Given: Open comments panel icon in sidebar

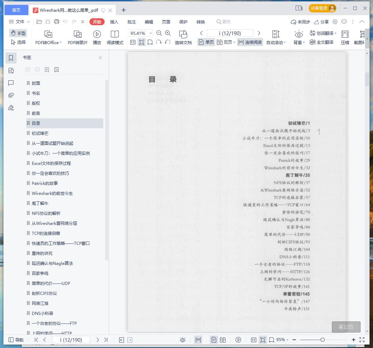Looking at the screenshot, I should coord(11,83).
